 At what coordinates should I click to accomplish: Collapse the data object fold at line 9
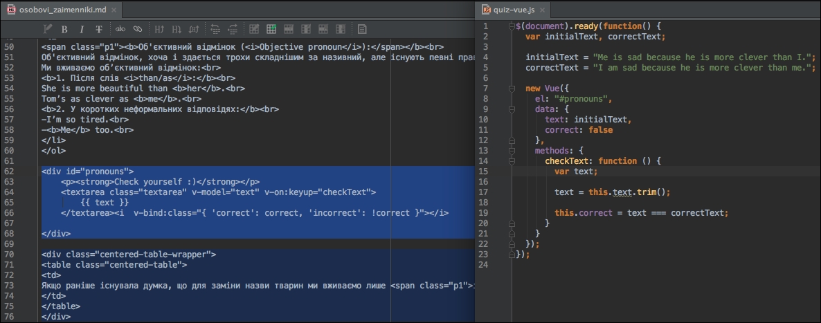coord(512,109)
